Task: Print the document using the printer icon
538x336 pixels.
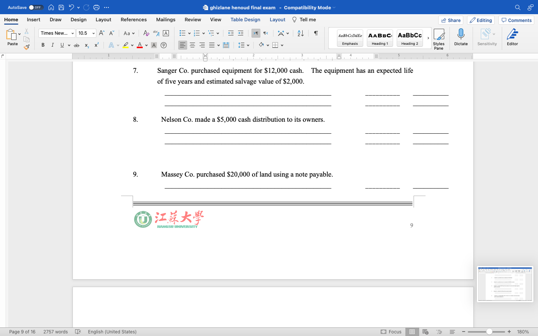Action: (96, 7)
